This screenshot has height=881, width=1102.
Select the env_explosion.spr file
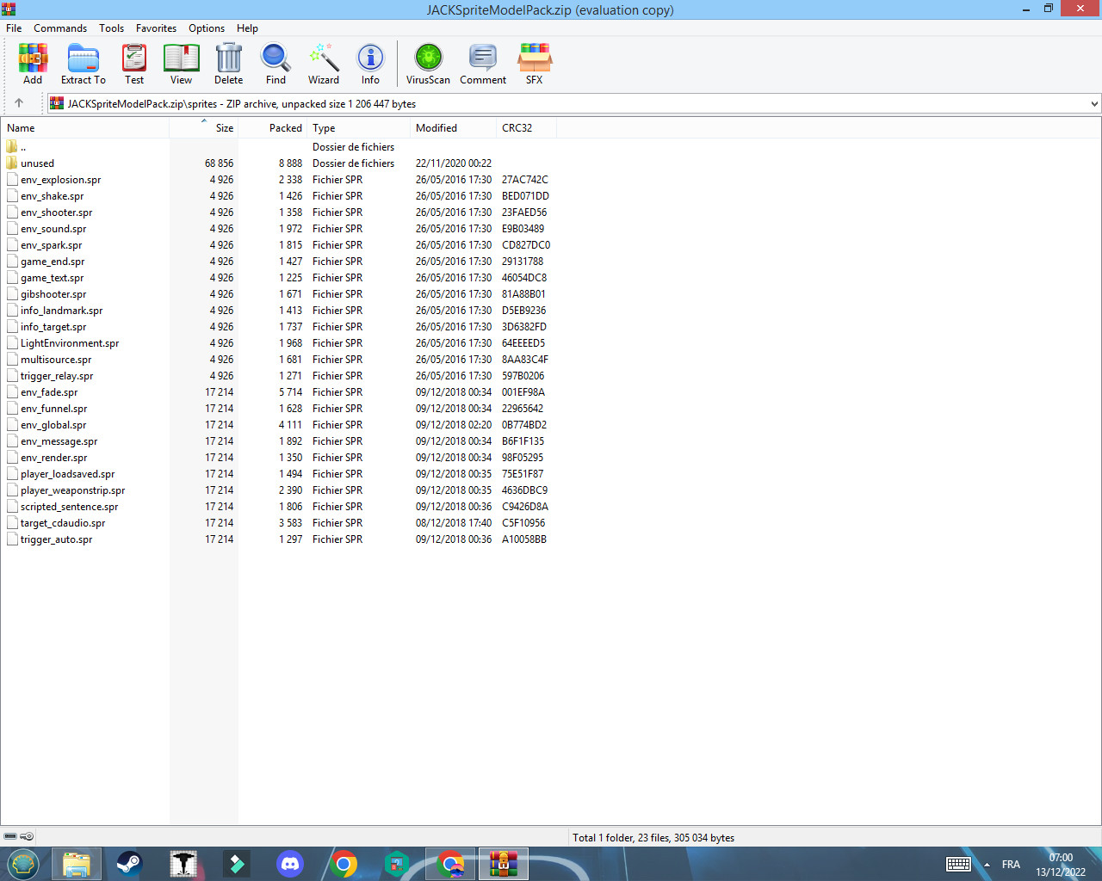pos(60,180)
